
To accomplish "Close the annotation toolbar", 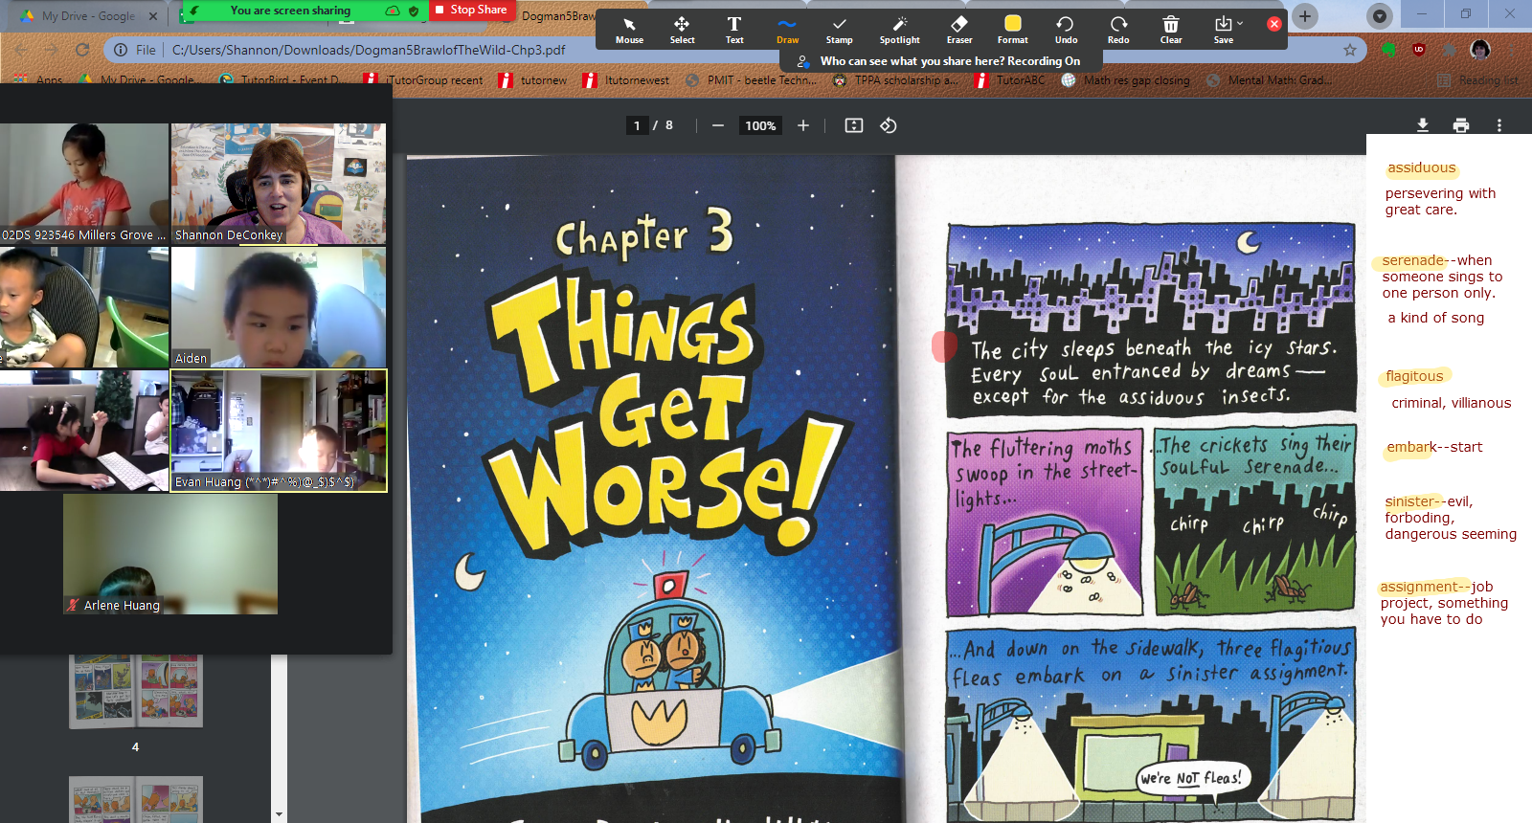I will click(x=1273, y=24).
